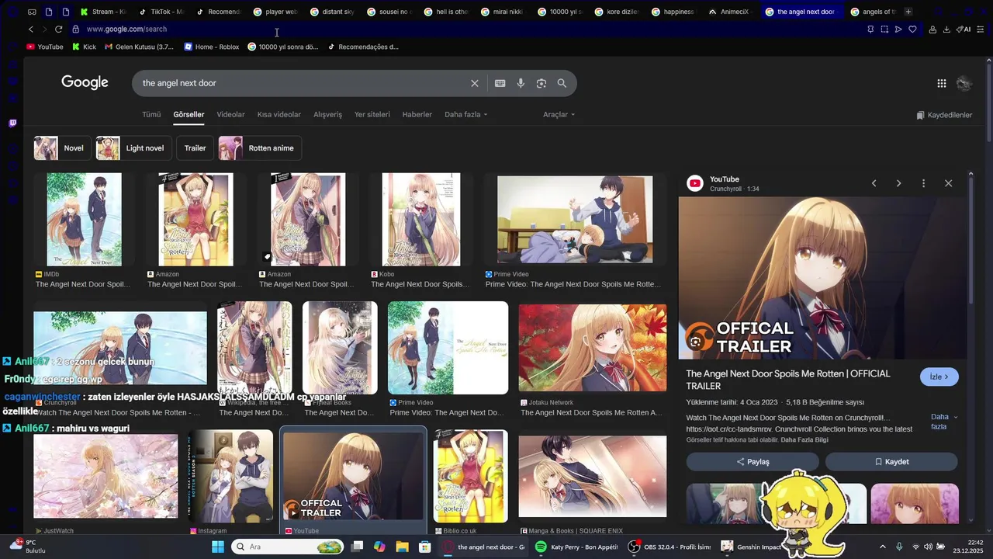This screenshot has width=993, height=559.
Task: Click the Google search text field
Action: coord(303,83)
